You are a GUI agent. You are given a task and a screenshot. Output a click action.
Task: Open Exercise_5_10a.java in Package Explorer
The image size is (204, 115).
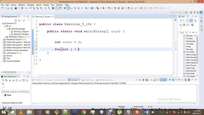pos(21,31)
